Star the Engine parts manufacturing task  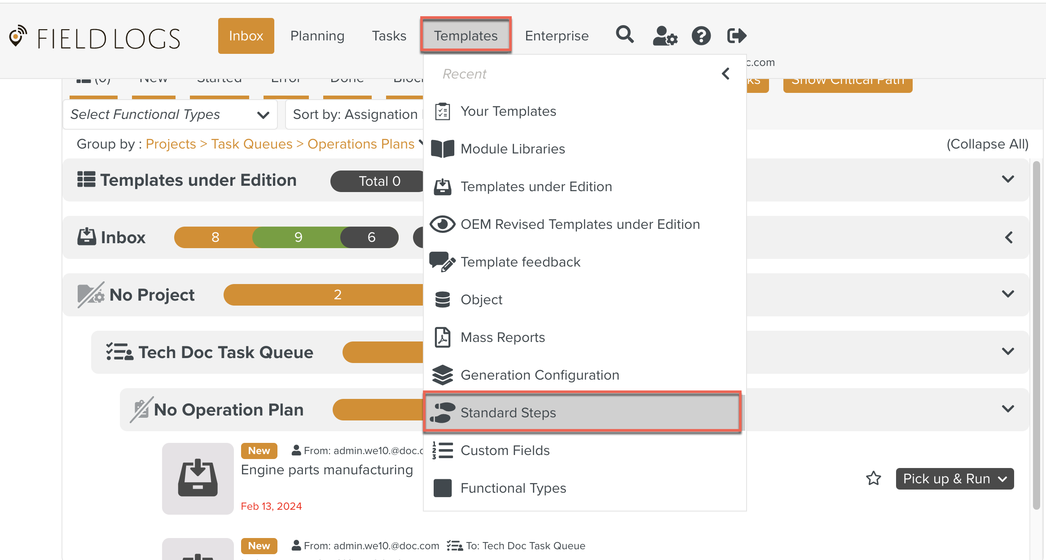pyautogui.click(x=873, y=478)
